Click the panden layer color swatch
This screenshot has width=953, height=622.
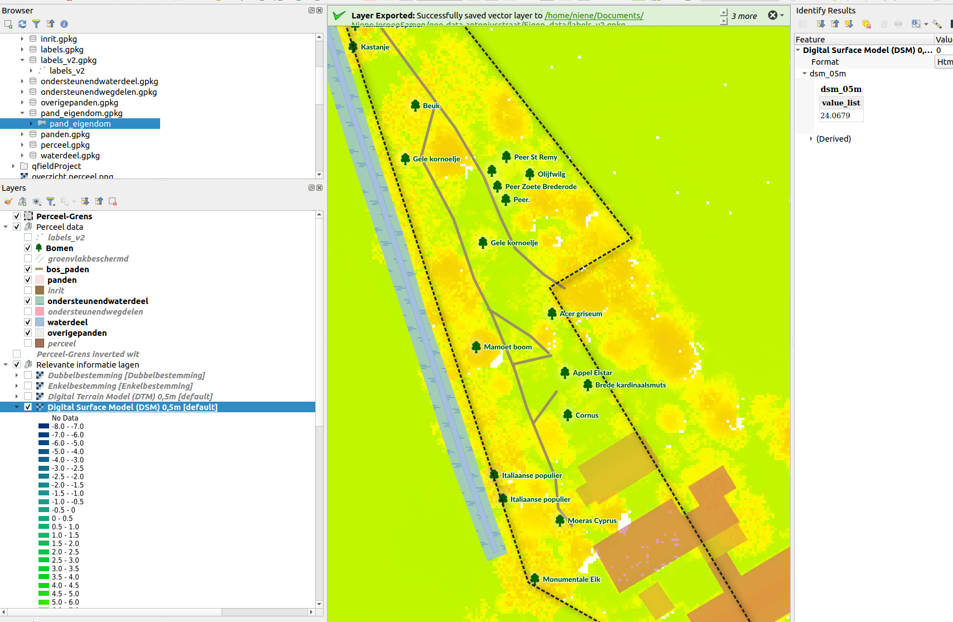click(40, 280)
